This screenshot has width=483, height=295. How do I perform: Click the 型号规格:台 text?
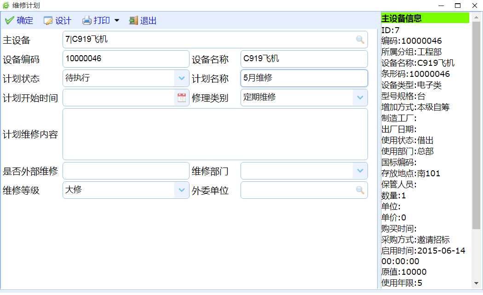[x=403, y=96]
